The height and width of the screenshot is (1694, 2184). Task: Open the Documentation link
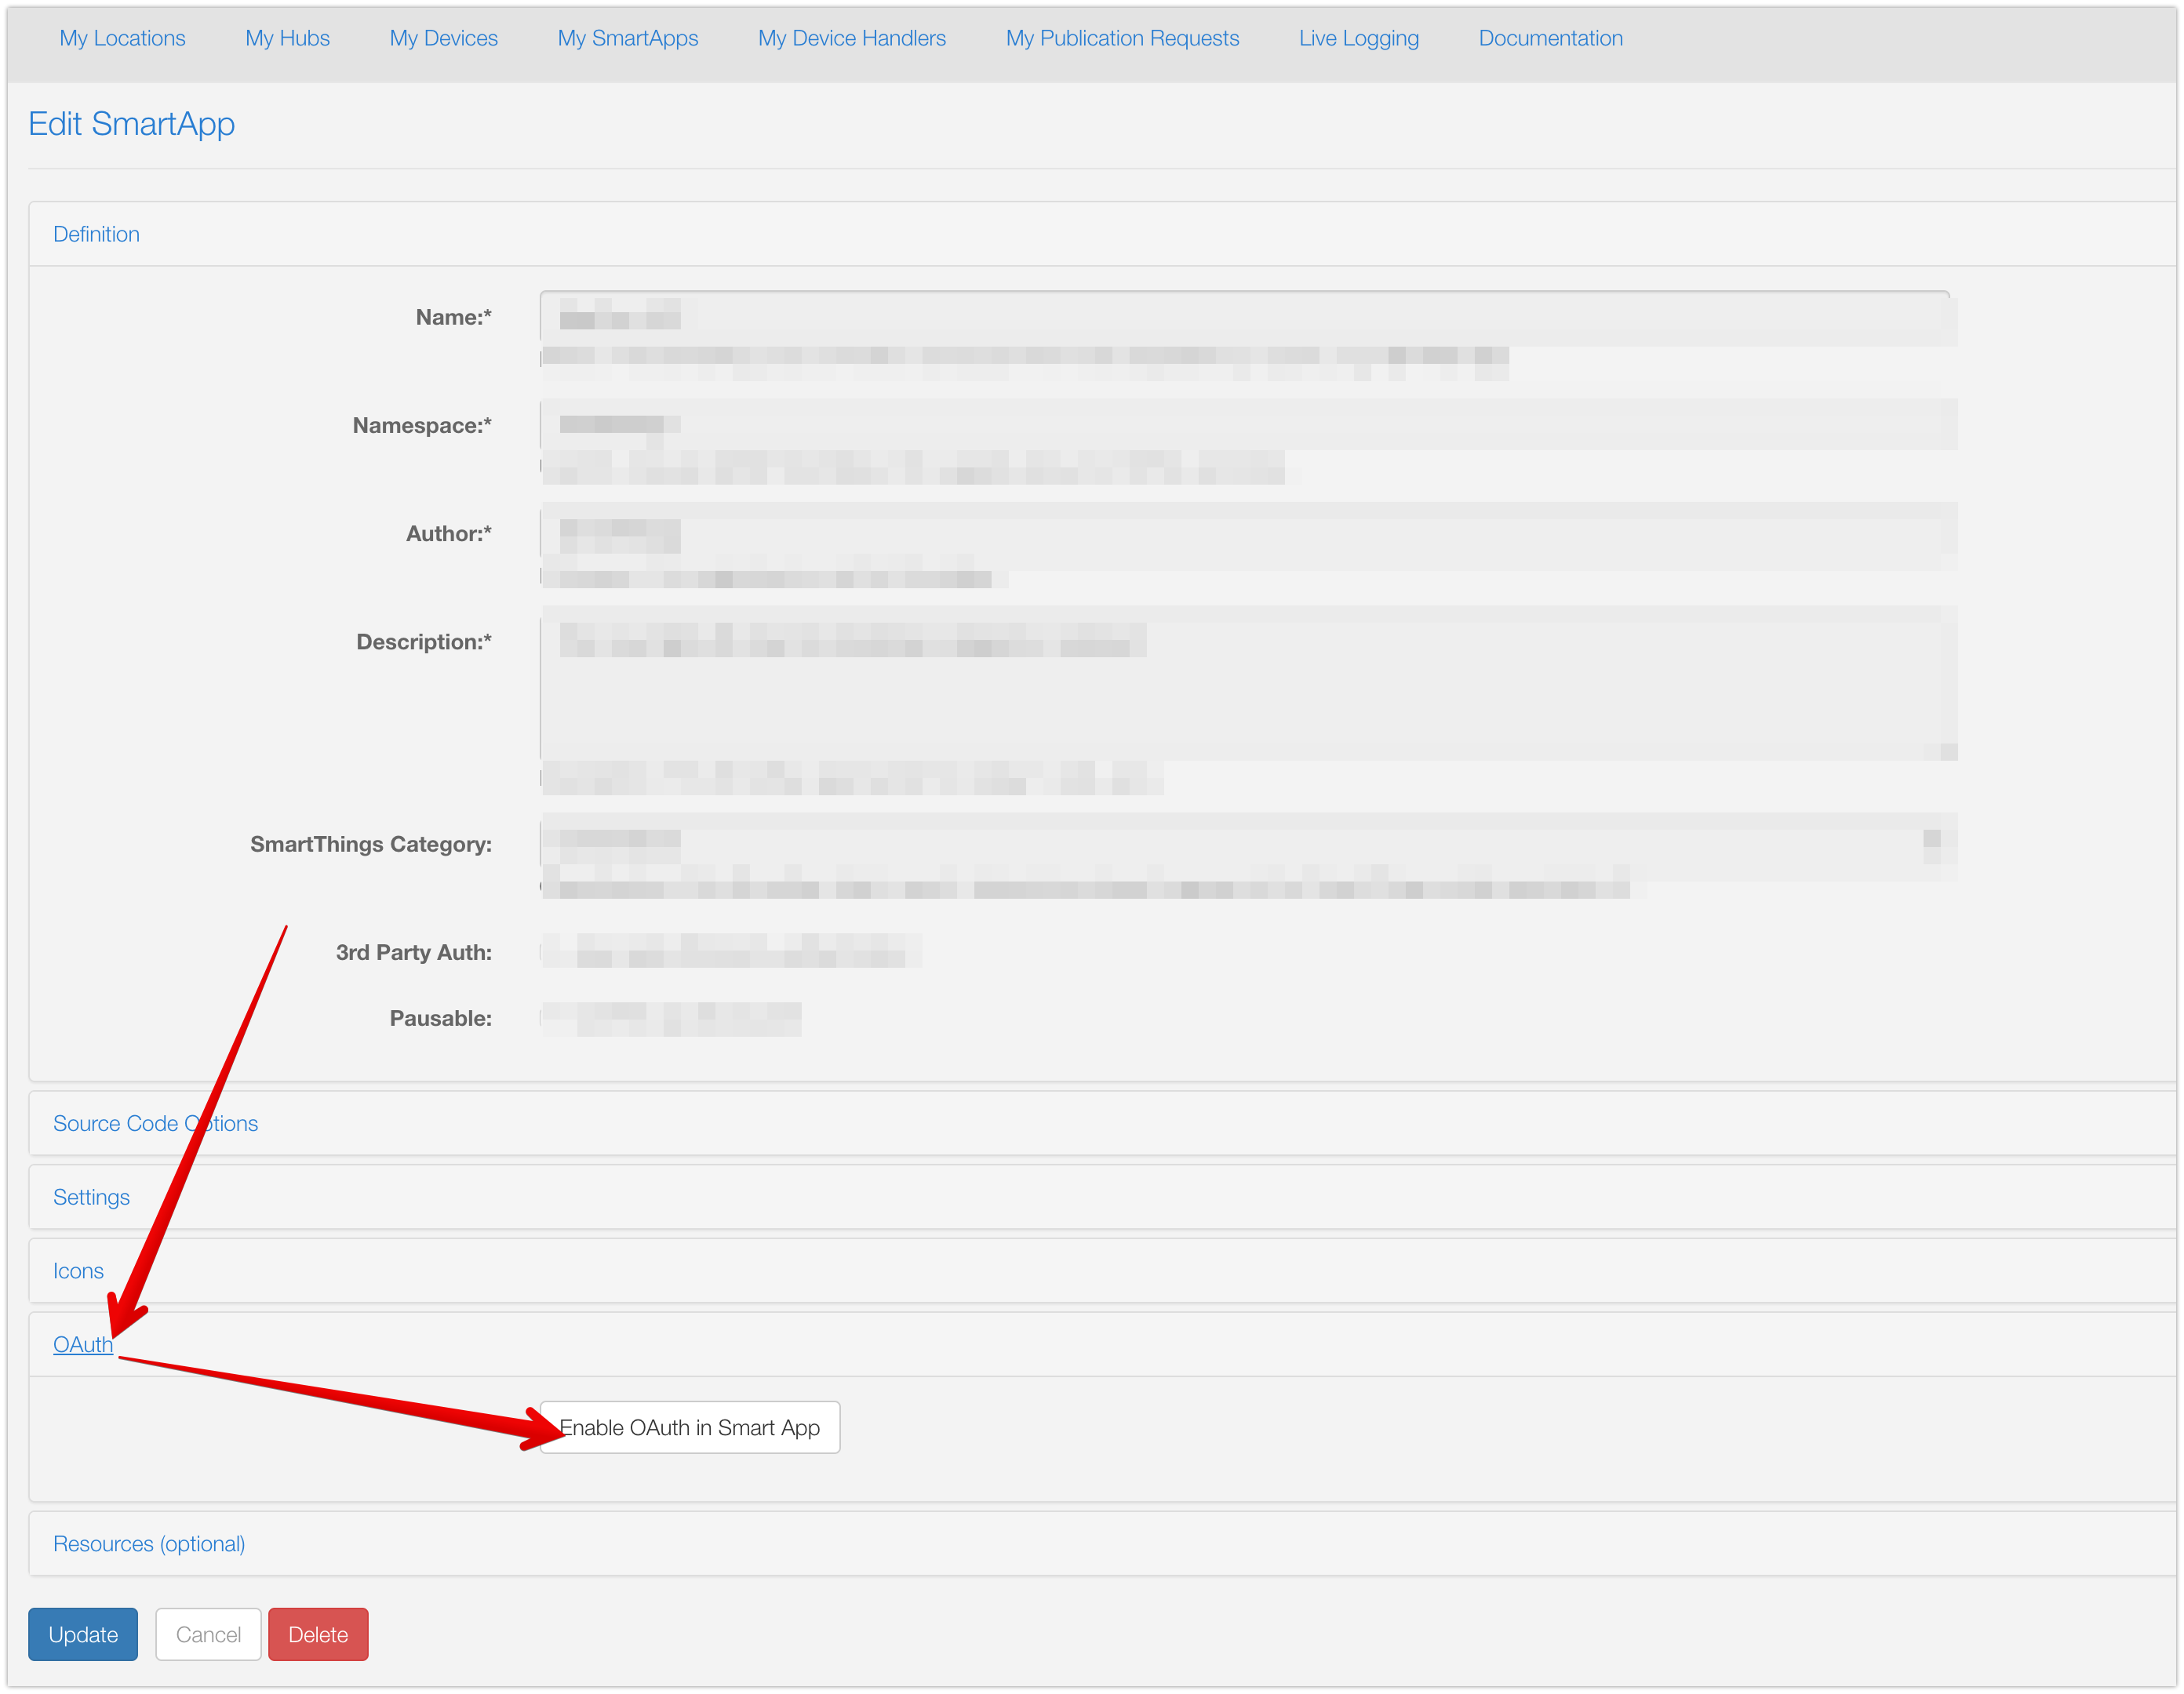1550,38
